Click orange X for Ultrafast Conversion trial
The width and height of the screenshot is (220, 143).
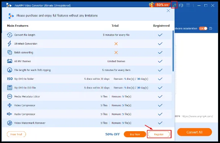click(116, 44)
